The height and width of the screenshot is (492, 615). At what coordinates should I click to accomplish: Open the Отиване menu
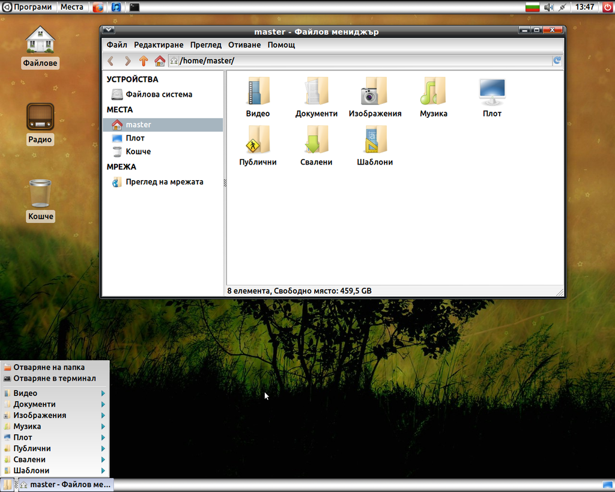pos(244,44)
